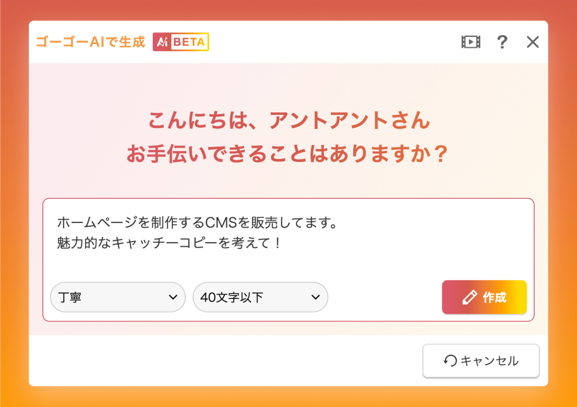577x407 pixels.
Task: Expand the character limit chevron
Action: click(x=316, y=297)
